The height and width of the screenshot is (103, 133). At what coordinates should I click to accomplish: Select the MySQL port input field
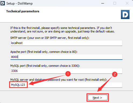(x=66, y=71)
